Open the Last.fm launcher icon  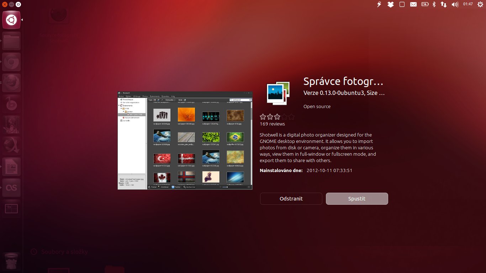pos(11,188)
